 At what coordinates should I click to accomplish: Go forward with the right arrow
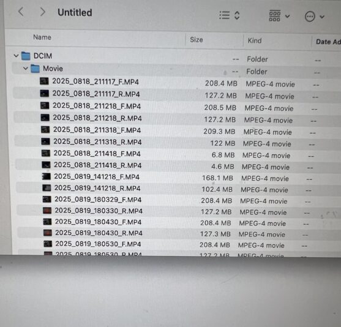point(42,12)
